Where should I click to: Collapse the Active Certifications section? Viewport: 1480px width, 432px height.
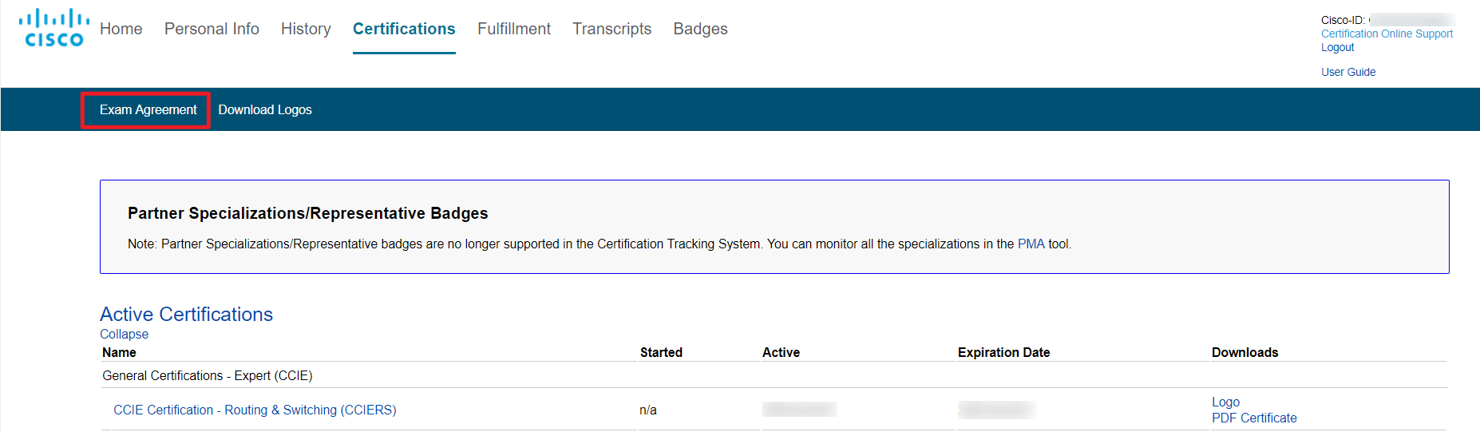124,334
